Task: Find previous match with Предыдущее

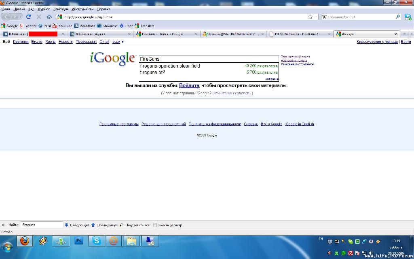Action: click(x=105, y=225)
